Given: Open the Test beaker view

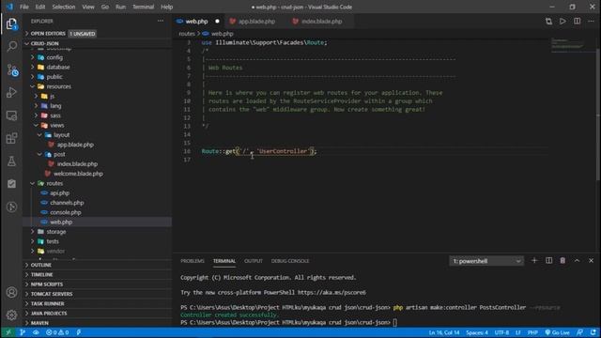Looking at the screenshot, I should (x=11, y=161).
